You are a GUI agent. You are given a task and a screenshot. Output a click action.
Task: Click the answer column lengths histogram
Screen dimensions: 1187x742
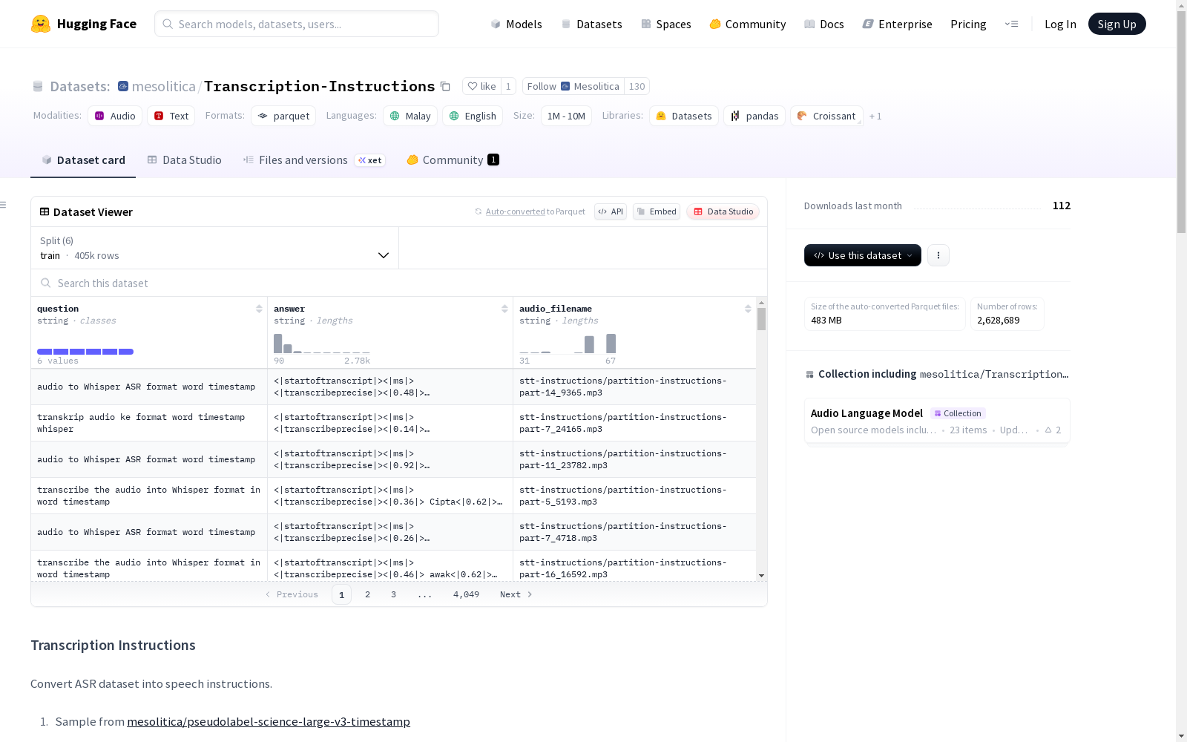(321, 344)
